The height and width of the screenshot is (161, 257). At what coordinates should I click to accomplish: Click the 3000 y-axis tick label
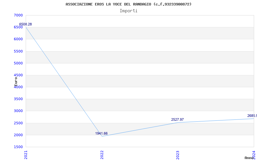point(18,111)
